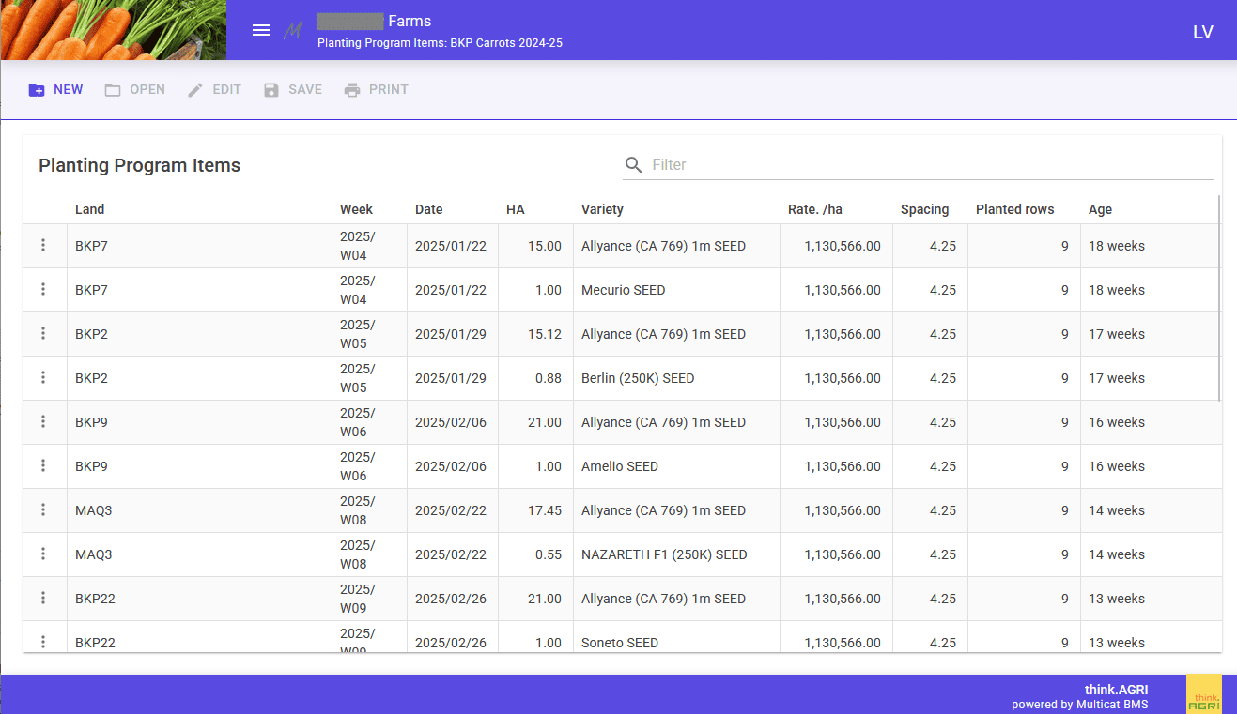Click the think.AGRI logo in footer
Viewport: 1237px width, 714px height.
point(1203,694)
